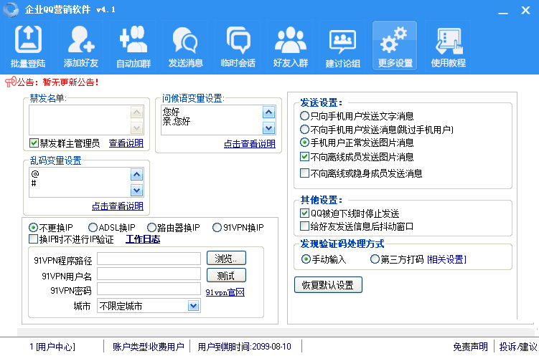
Task: Open the 好友入群 friends into group icon
Action: 291,46
